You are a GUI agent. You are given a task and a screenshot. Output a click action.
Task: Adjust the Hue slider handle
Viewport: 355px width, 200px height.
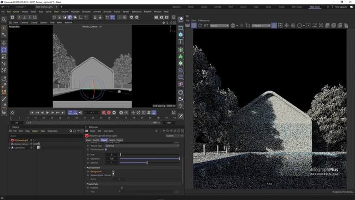click(120, 154)
